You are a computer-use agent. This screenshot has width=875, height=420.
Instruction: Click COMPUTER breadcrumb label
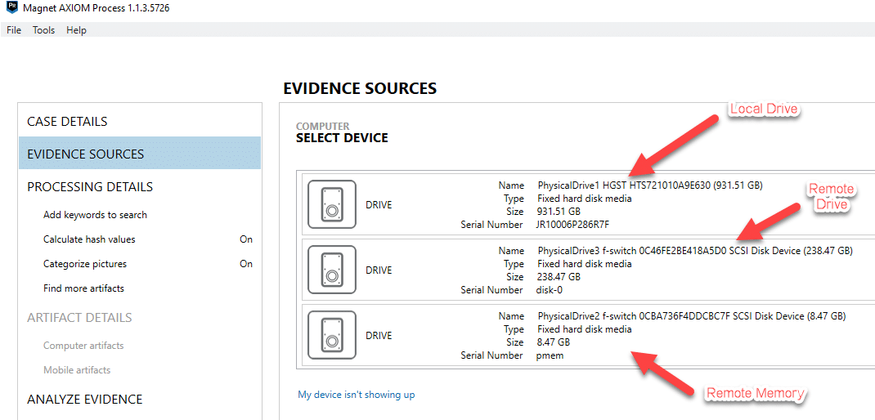322,127
